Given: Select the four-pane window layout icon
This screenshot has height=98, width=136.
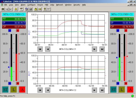Looking at the screenshot, I should (30, 9).
